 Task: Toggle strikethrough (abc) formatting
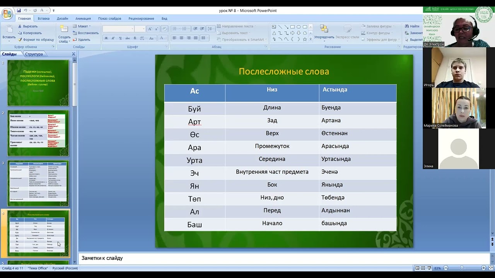click(x=128, y=38)
